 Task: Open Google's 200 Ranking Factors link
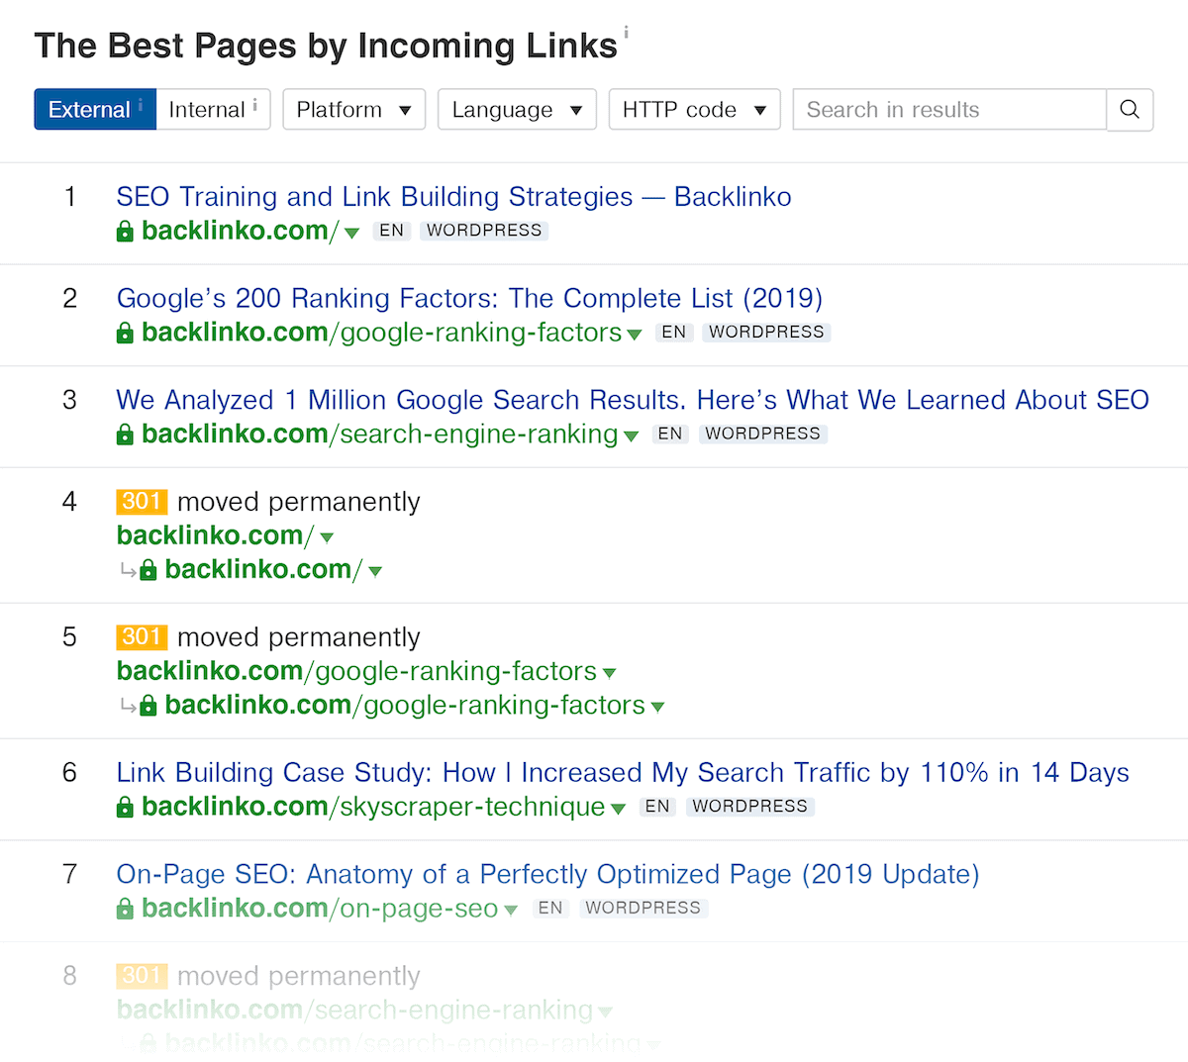pyautogui.click(x=469, y=299)
